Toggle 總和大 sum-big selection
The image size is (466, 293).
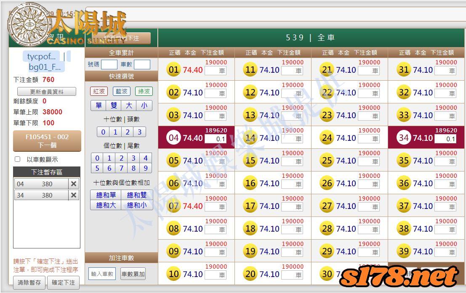coord(106,205)
